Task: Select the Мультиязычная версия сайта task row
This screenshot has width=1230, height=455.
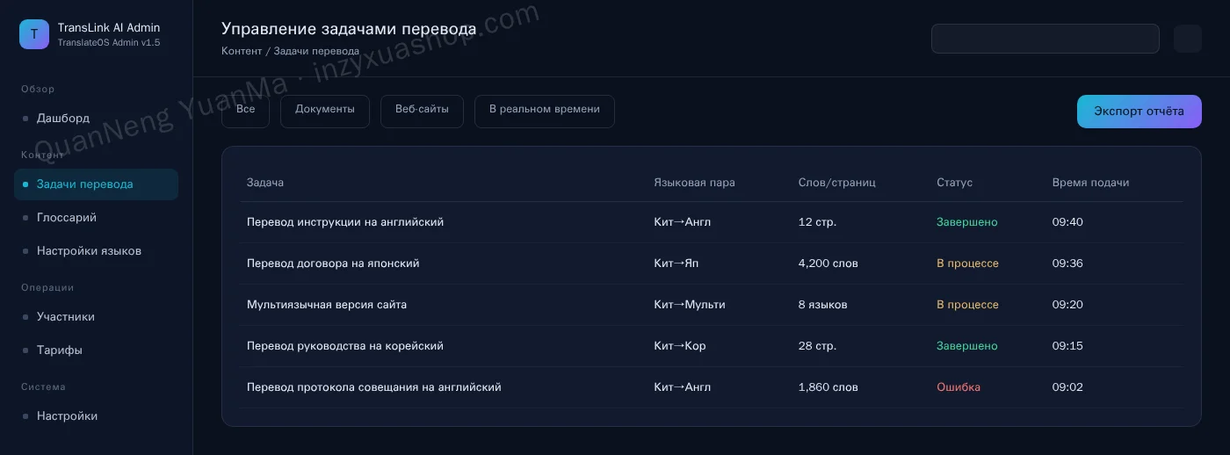Action: (x=712, y=305)
